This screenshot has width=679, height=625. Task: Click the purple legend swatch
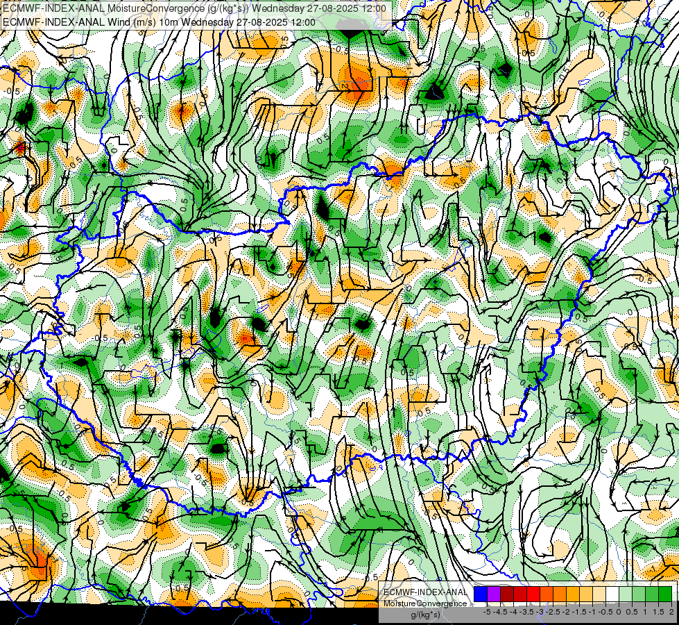point(494,594)
